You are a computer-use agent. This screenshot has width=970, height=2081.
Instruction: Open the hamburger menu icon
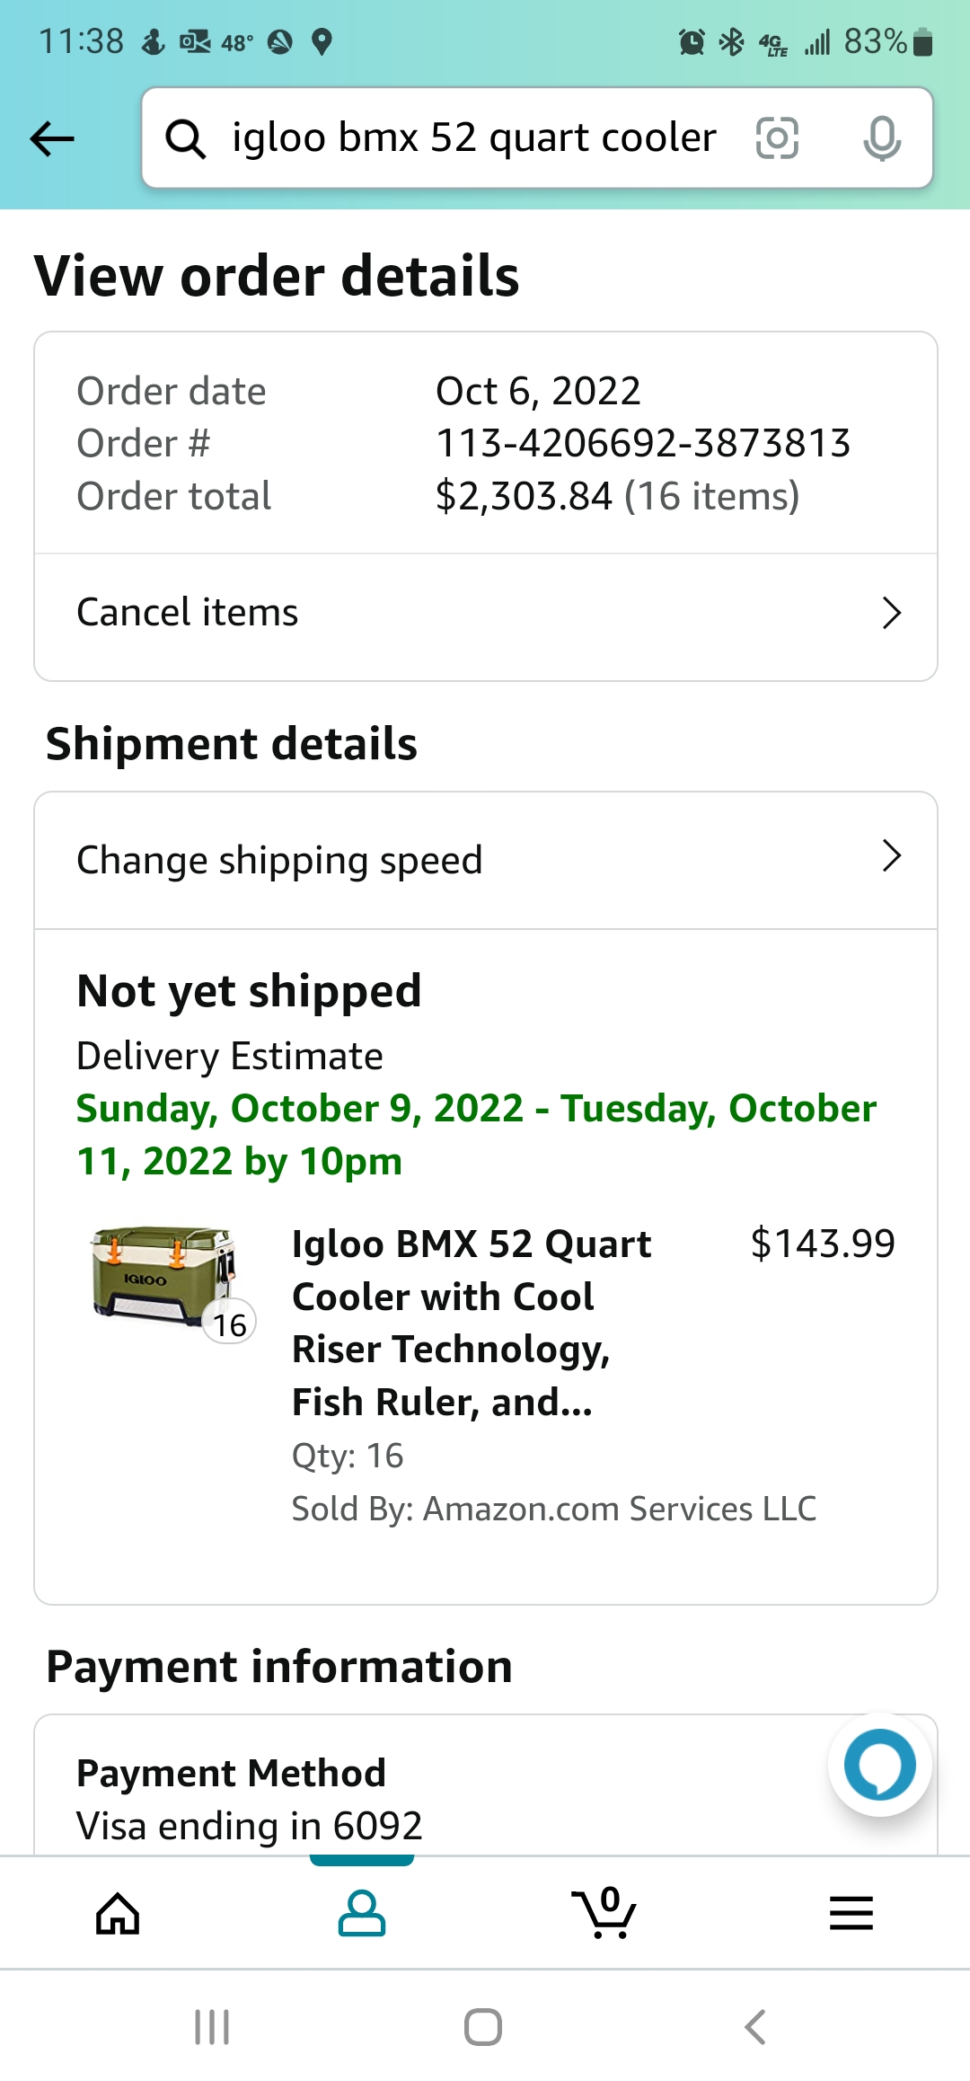[851, 1912]
